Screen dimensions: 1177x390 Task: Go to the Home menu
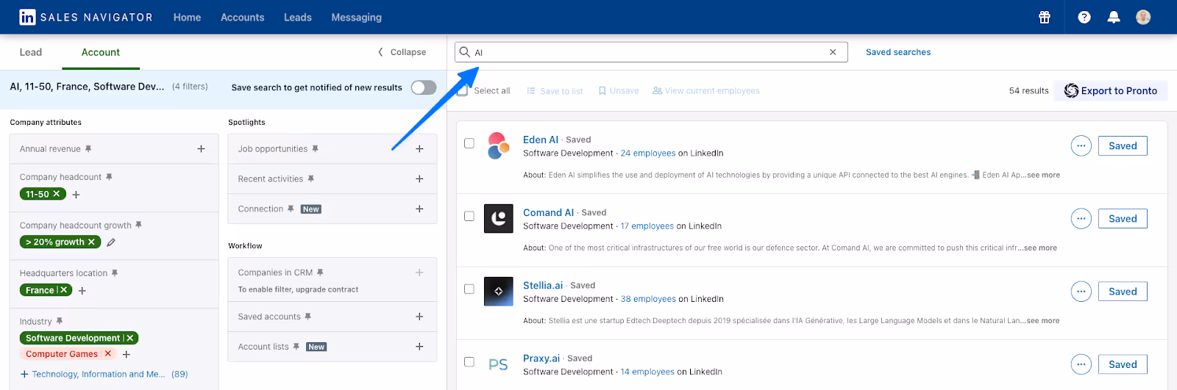click(x=187, y=17)
